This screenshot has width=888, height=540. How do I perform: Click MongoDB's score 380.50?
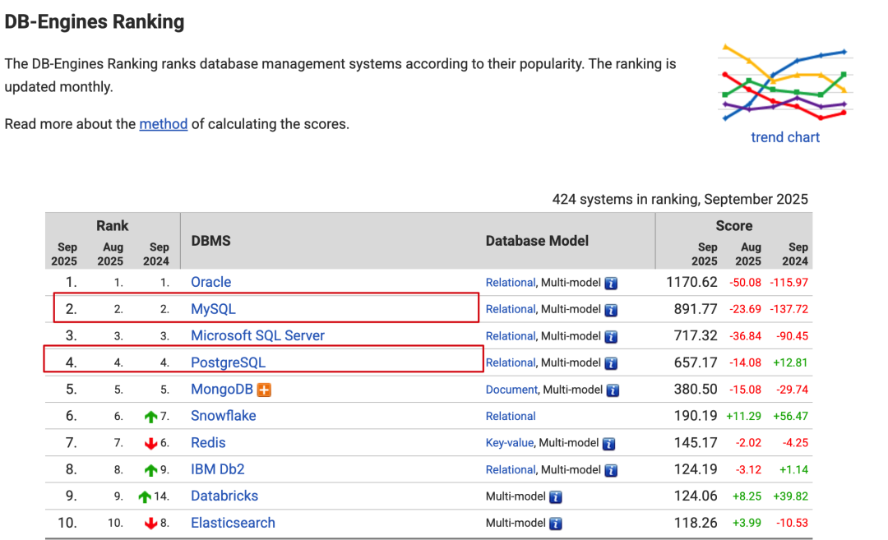pos(696,390)
